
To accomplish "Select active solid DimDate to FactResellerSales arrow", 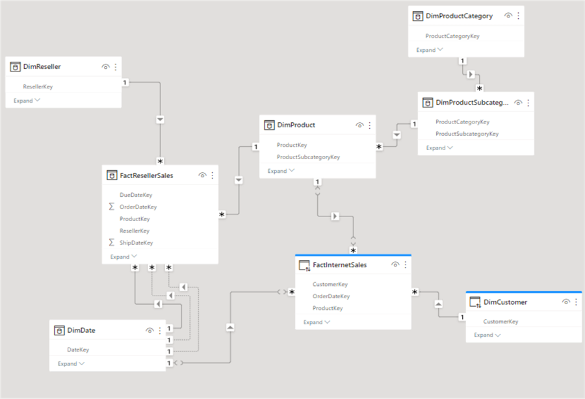I will [x=158, y=304].
